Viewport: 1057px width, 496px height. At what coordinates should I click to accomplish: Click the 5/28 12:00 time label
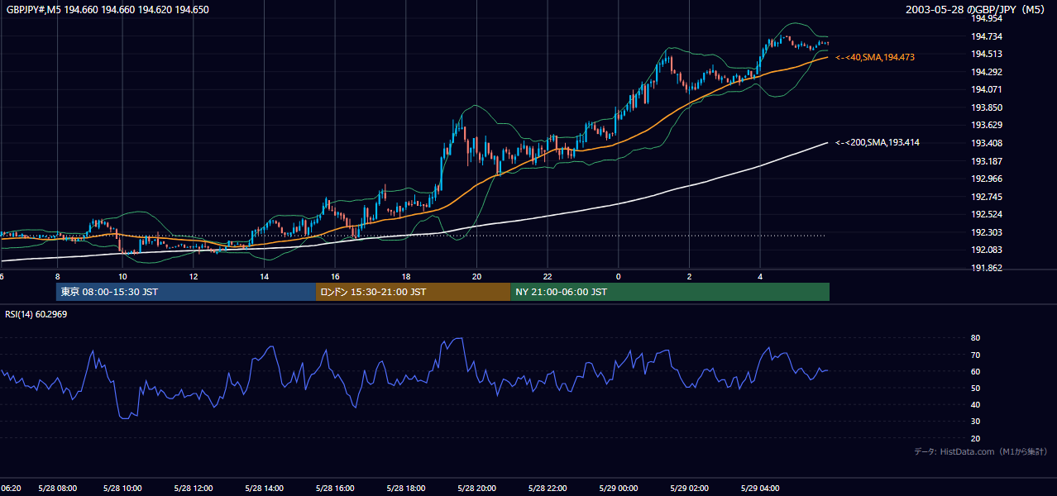point(194,488)
